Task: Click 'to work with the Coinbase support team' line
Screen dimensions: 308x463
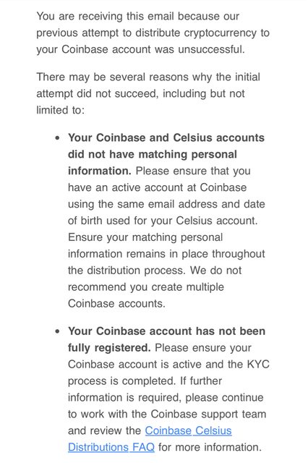Action: pos(167,414)
